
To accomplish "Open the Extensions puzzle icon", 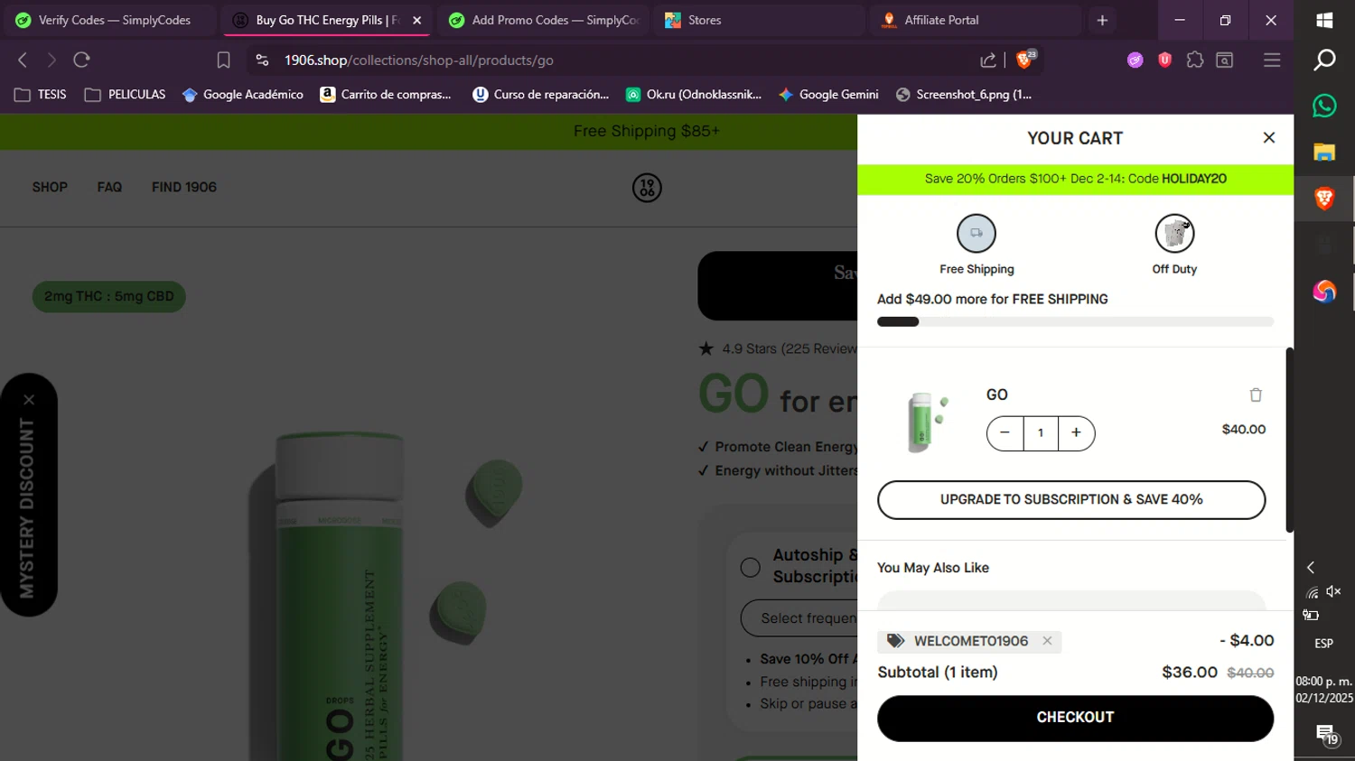I will click(1195, 60).
